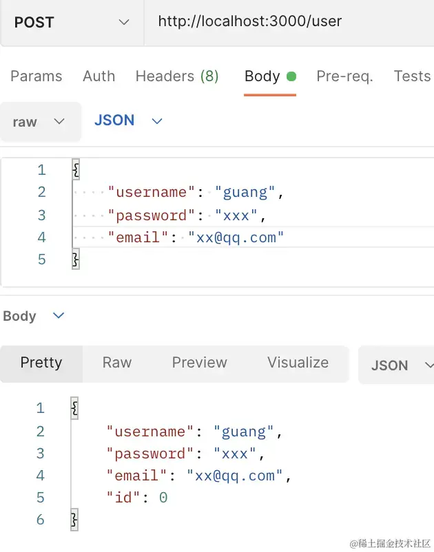Screen dimensions: 434x552
Task: Open the Visualize response view
Action: coord(298,363)
